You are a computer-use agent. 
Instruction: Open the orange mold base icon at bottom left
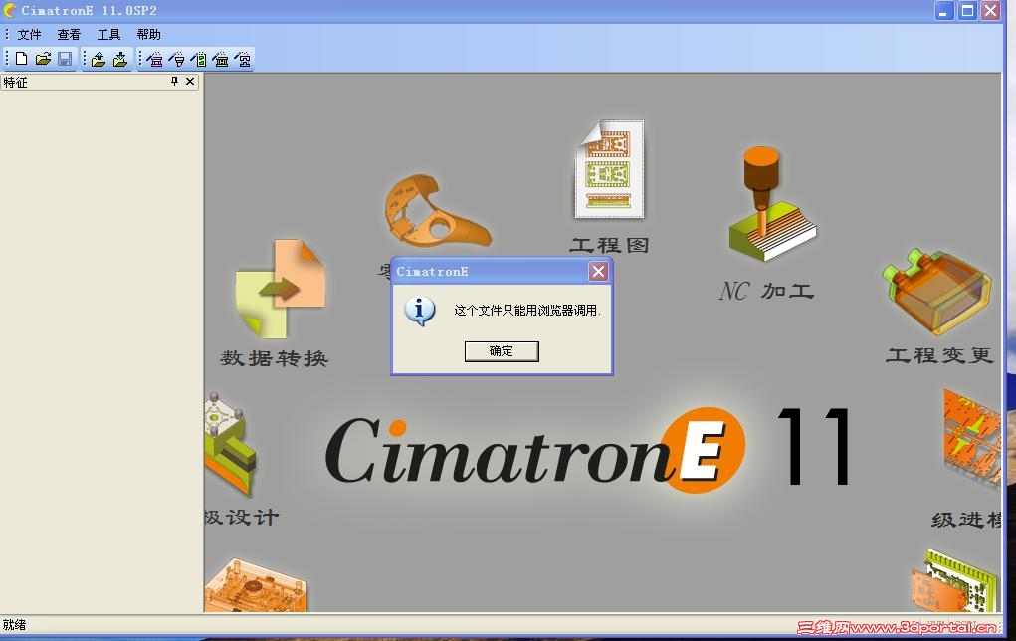(x=256, y=586)
